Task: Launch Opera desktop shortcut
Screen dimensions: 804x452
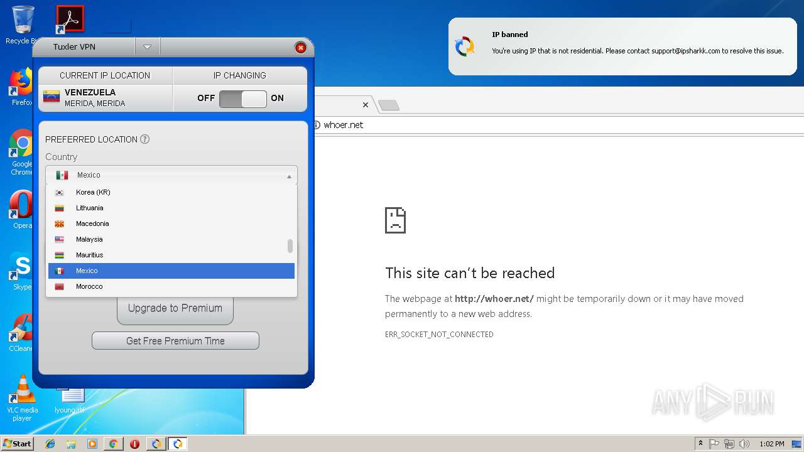Action: point(21,210)
